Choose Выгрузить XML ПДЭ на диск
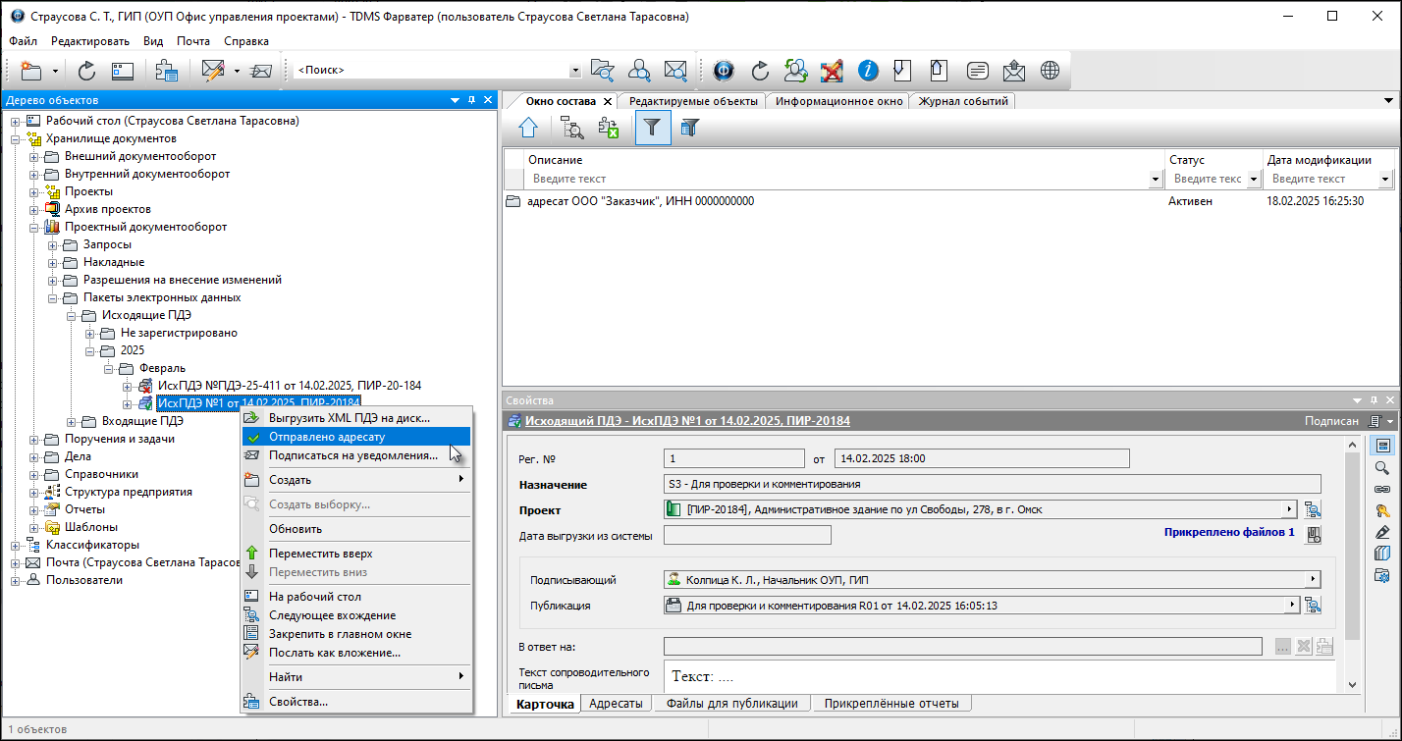 pyautogui.click(x=356, y=418)
